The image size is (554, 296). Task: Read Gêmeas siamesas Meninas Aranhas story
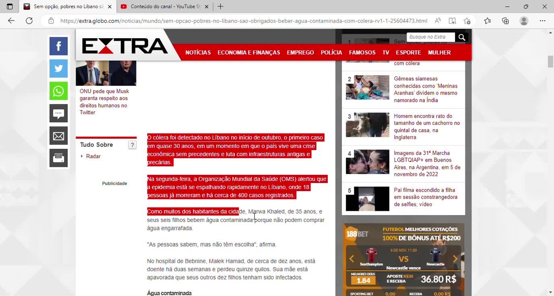coord(426,89)
